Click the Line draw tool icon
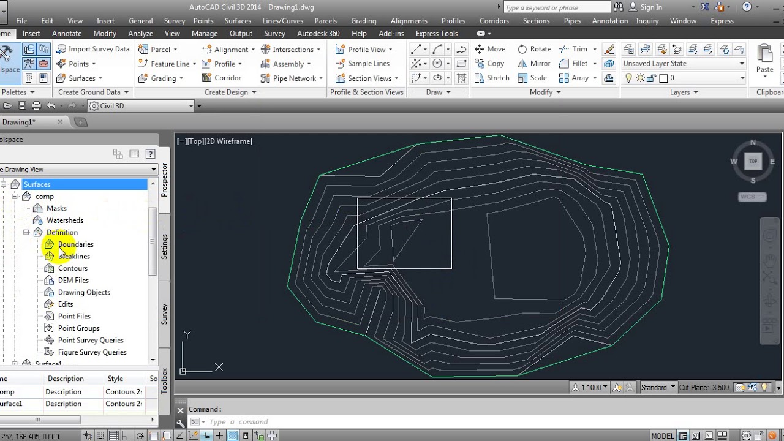 click(x=417, y=49)
